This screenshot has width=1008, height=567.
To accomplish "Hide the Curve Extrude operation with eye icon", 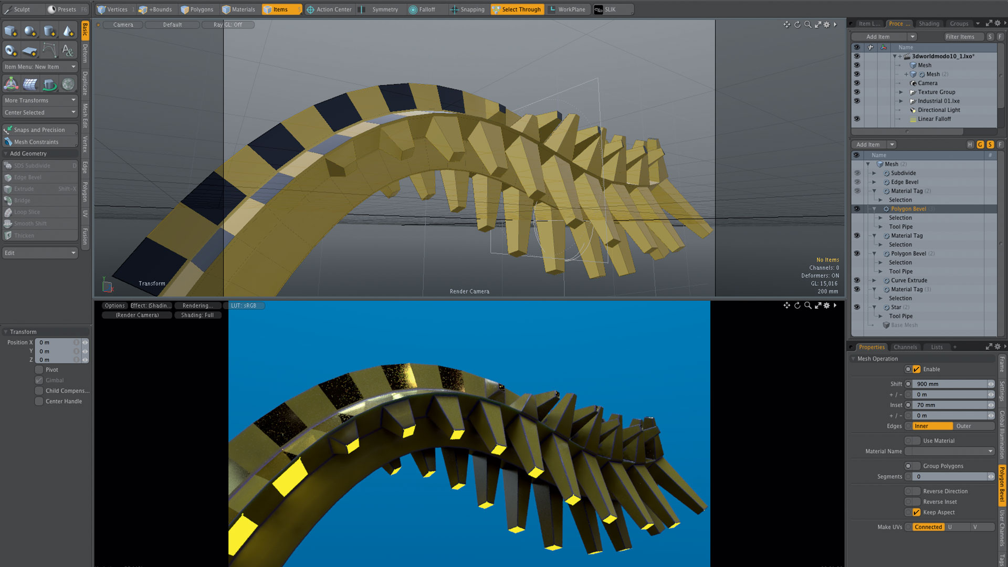I will coord(857,280).
